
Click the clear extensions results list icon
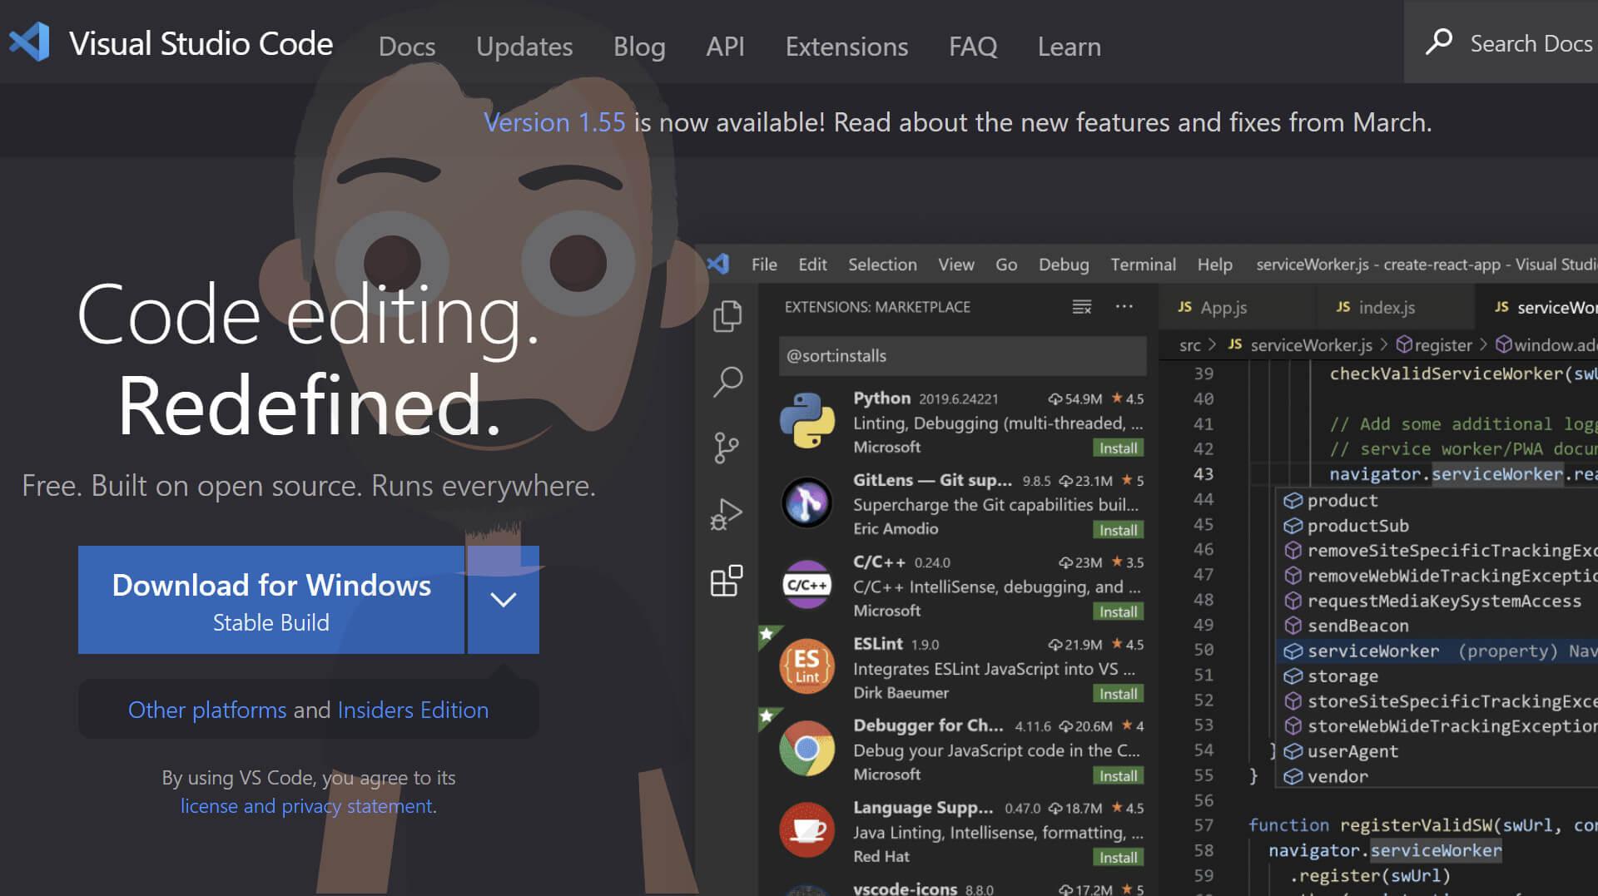(x=1082, y=307)
